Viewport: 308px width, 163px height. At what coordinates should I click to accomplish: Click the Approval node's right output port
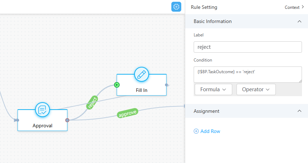point(67,120)
